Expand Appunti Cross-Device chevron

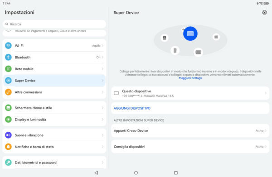pyautogui.click(x=266, y=131)
